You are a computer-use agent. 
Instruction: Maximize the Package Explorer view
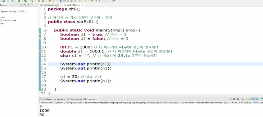(36, 5)
